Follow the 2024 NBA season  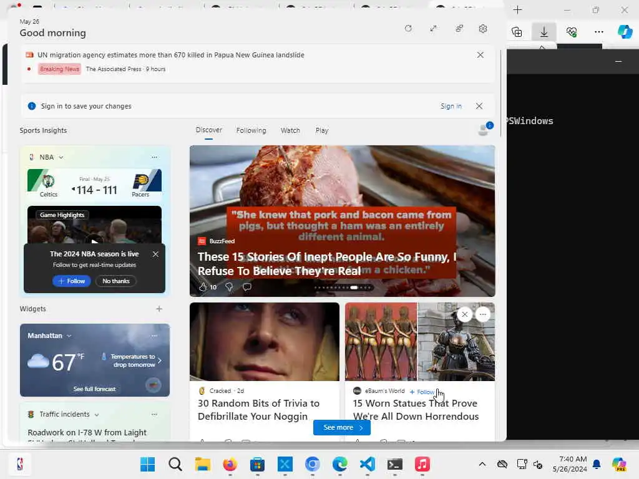(71, 281)
